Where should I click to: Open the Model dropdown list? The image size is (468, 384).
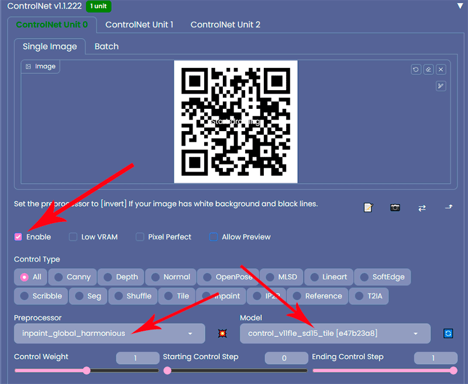335,333
